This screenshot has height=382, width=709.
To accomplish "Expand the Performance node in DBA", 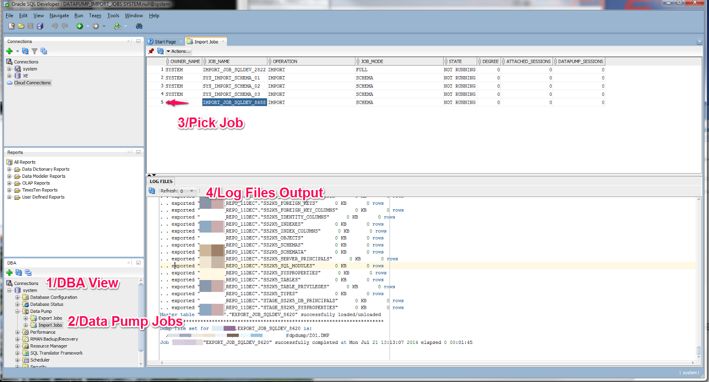I will point(18,332).
